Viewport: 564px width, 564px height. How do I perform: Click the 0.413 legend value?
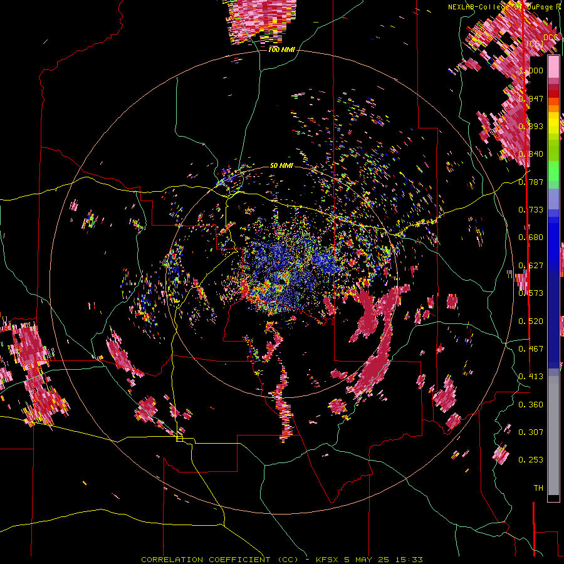click(531, 376)
